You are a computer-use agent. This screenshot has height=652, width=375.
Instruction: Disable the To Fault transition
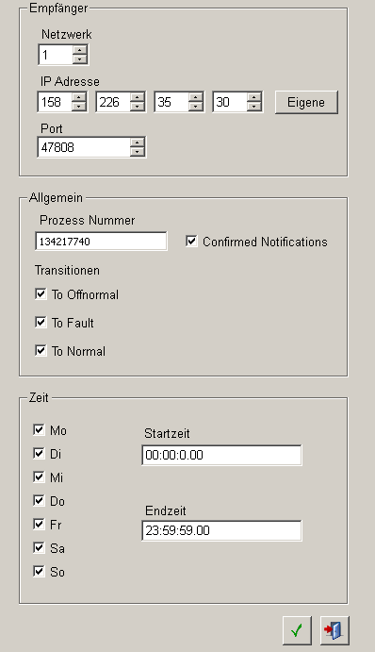point(41,323)
